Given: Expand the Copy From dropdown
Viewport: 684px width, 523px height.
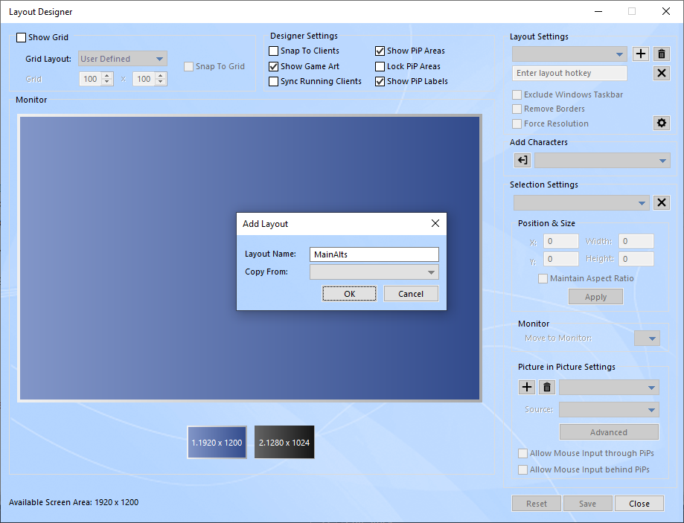Looking at the screenshot, I should pos(431,272).
